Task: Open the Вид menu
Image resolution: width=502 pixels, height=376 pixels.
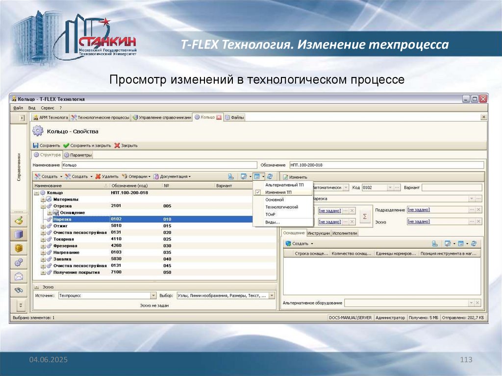Action: point(32,108)
